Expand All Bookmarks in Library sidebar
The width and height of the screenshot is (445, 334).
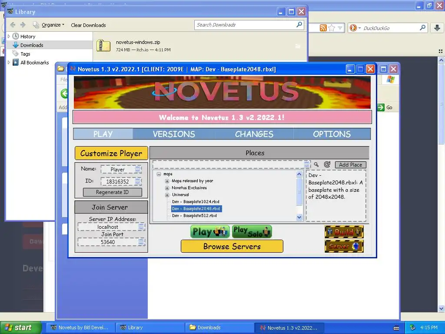[x=9, y=63]
